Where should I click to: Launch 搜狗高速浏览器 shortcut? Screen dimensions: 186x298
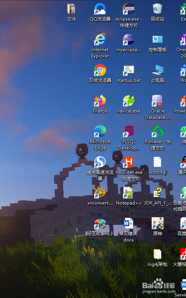100,162
